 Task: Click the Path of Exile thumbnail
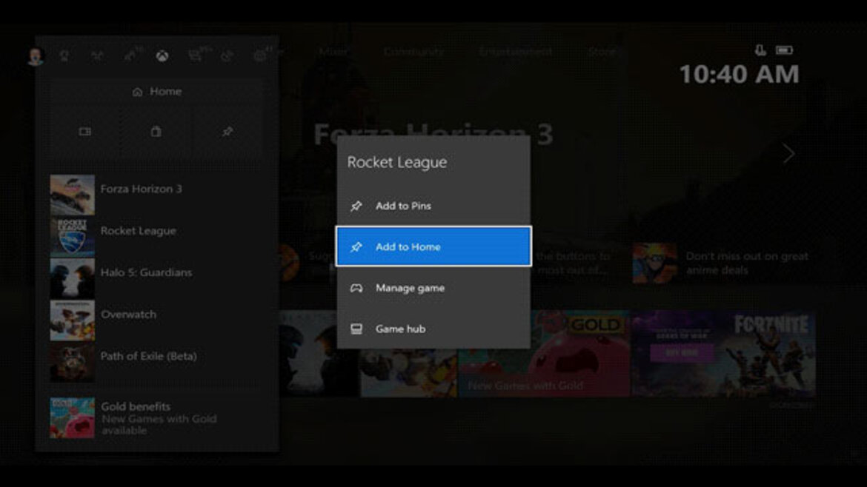[x=72, y=362]
